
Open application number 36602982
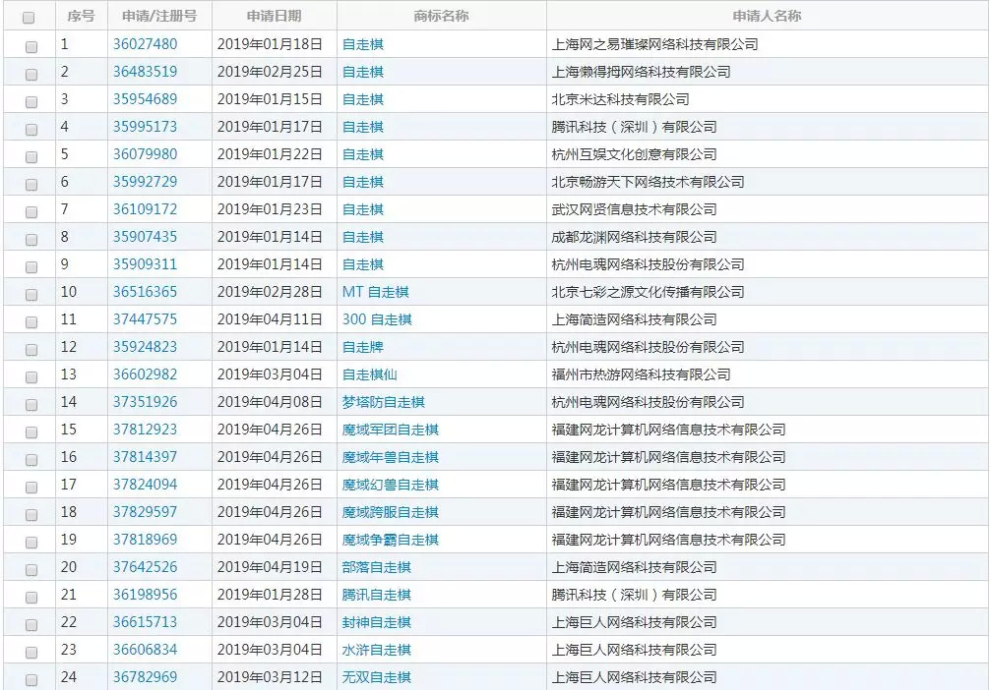[146, 374]
